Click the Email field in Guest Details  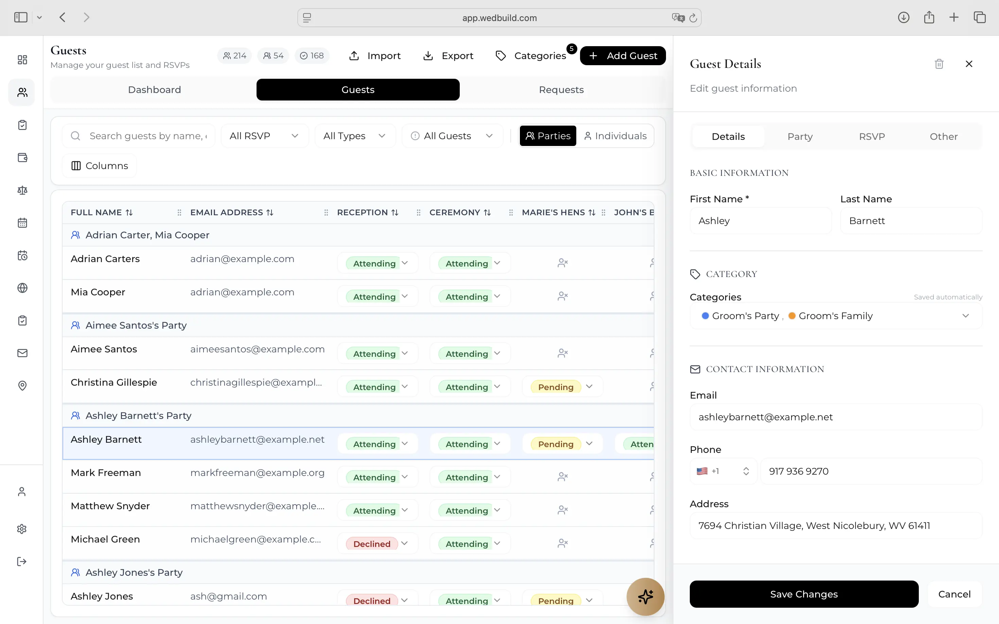click(x=836, y=417)
